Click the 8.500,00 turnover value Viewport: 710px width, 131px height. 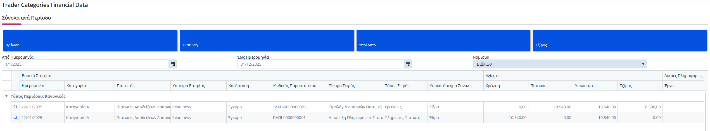tap(653, 107)
